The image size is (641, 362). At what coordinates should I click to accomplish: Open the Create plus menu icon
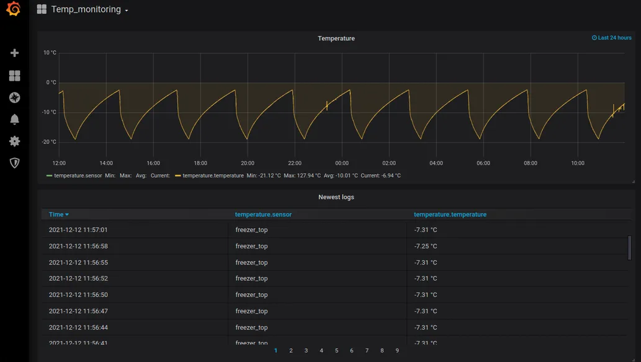point(14,53)
